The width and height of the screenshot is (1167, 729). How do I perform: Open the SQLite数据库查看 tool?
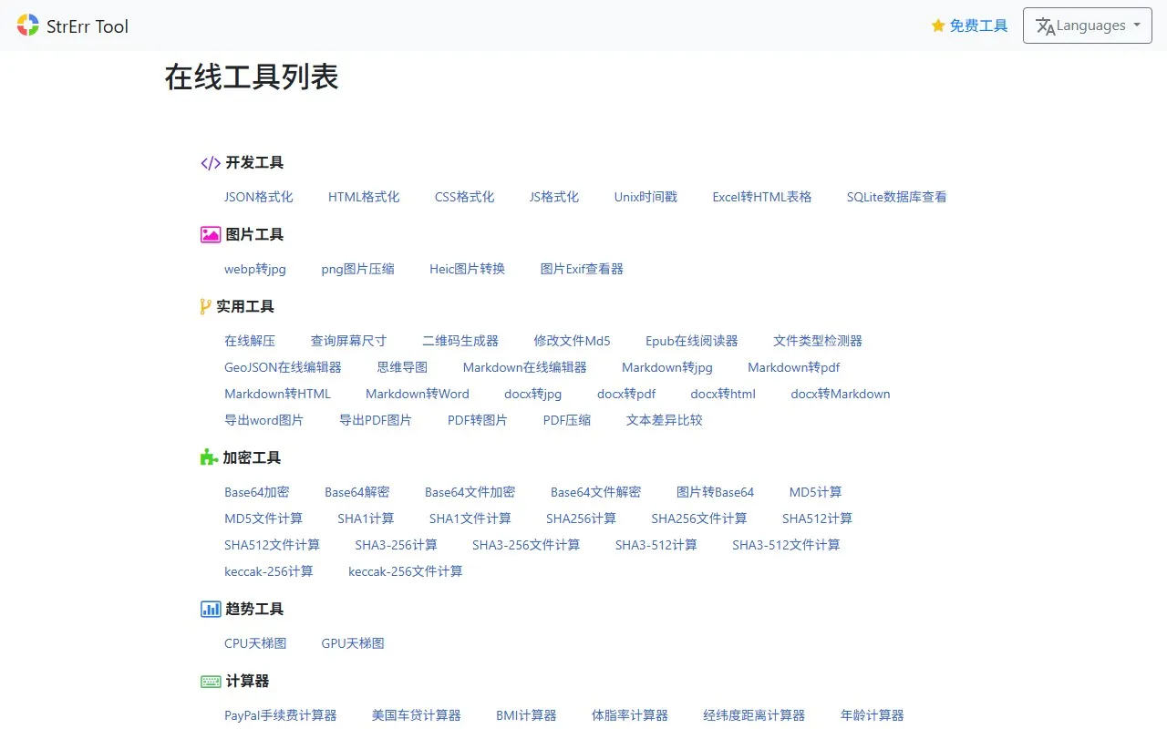coord(896,197)
